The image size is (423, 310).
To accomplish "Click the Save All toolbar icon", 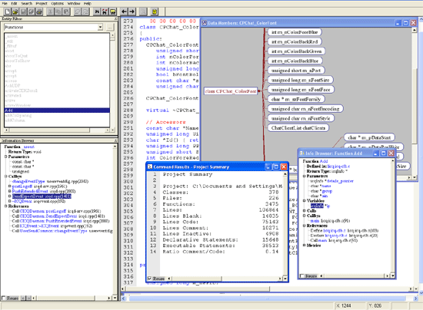I will (32, 12).
